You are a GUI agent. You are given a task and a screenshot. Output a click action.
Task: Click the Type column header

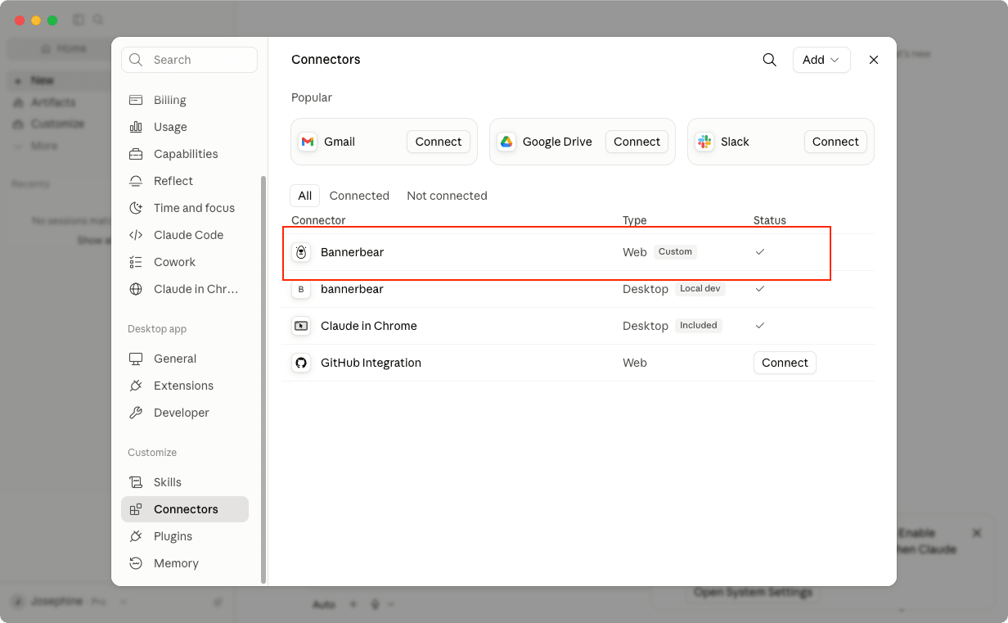635,220
